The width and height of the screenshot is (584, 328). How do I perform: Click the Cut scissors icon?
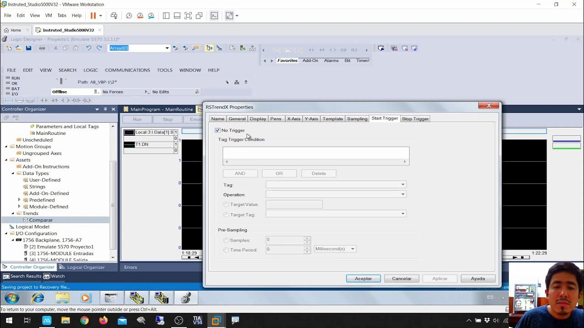pos(56,48)
